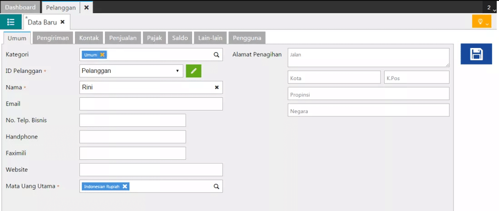The image size is (499, 211).
Task: Click search magnifier in Kategori field
Action: (x=217, y=55)
